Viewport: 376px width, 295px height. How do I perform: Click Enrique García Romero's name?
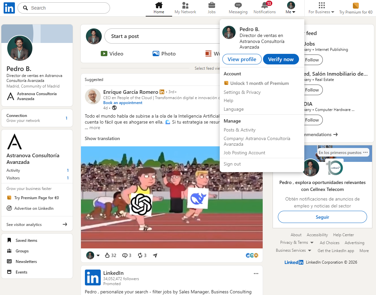pos(131,92)
